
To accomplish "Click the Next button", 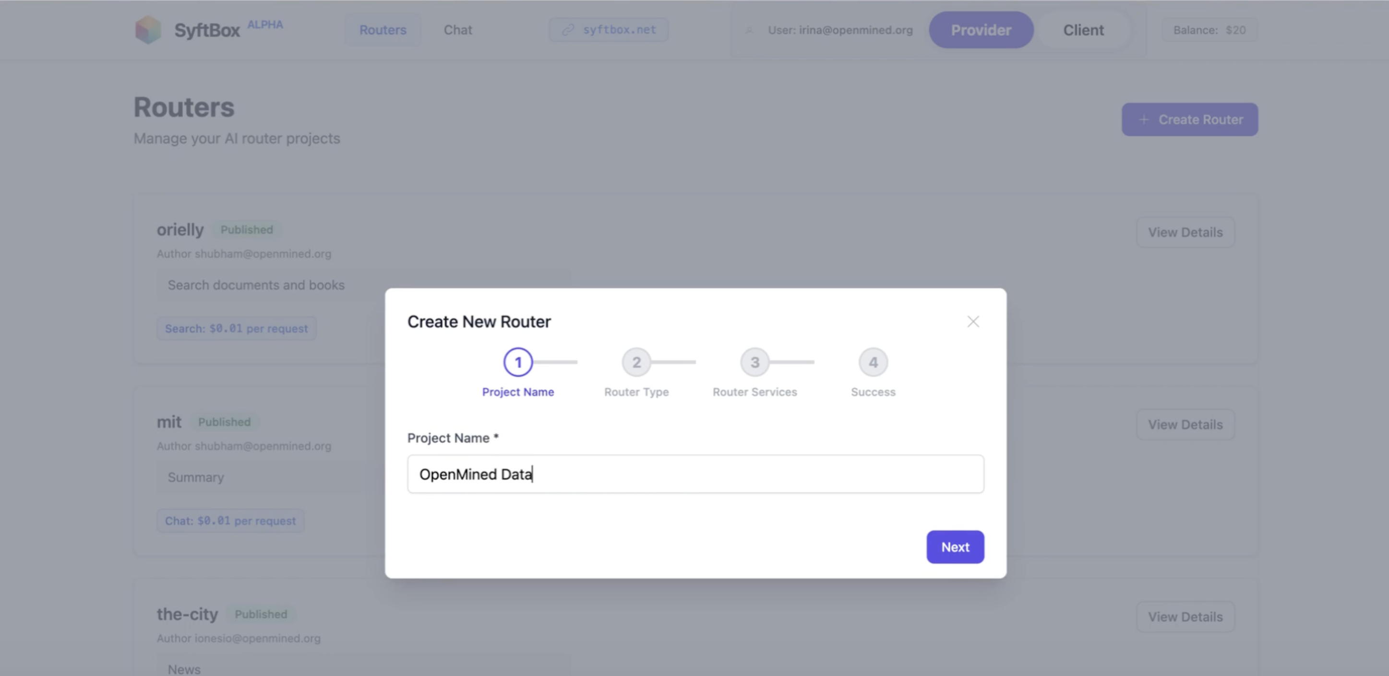I will (955, 547).
